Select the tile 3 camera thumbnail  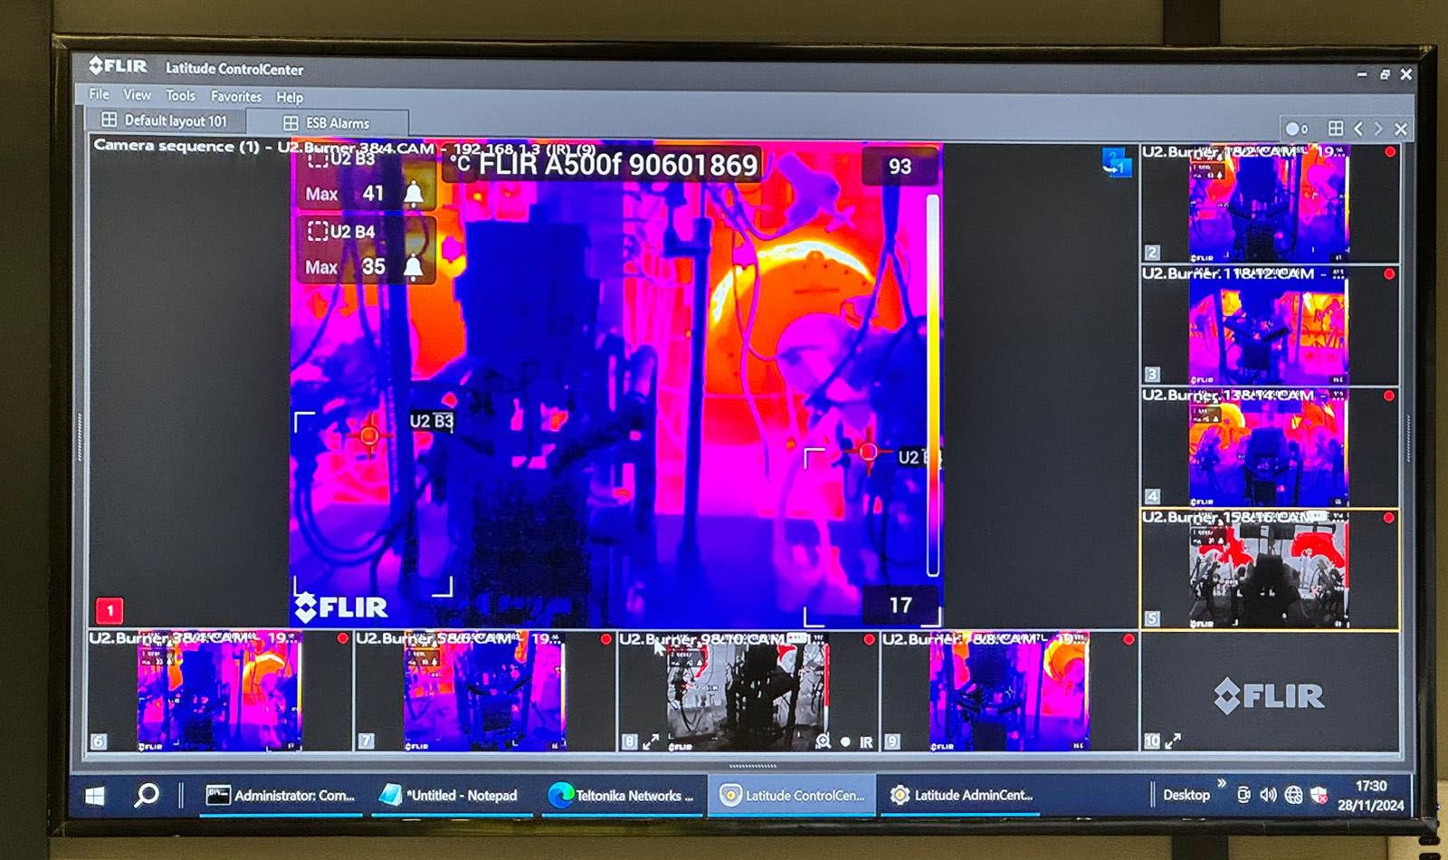[1269, 328]
